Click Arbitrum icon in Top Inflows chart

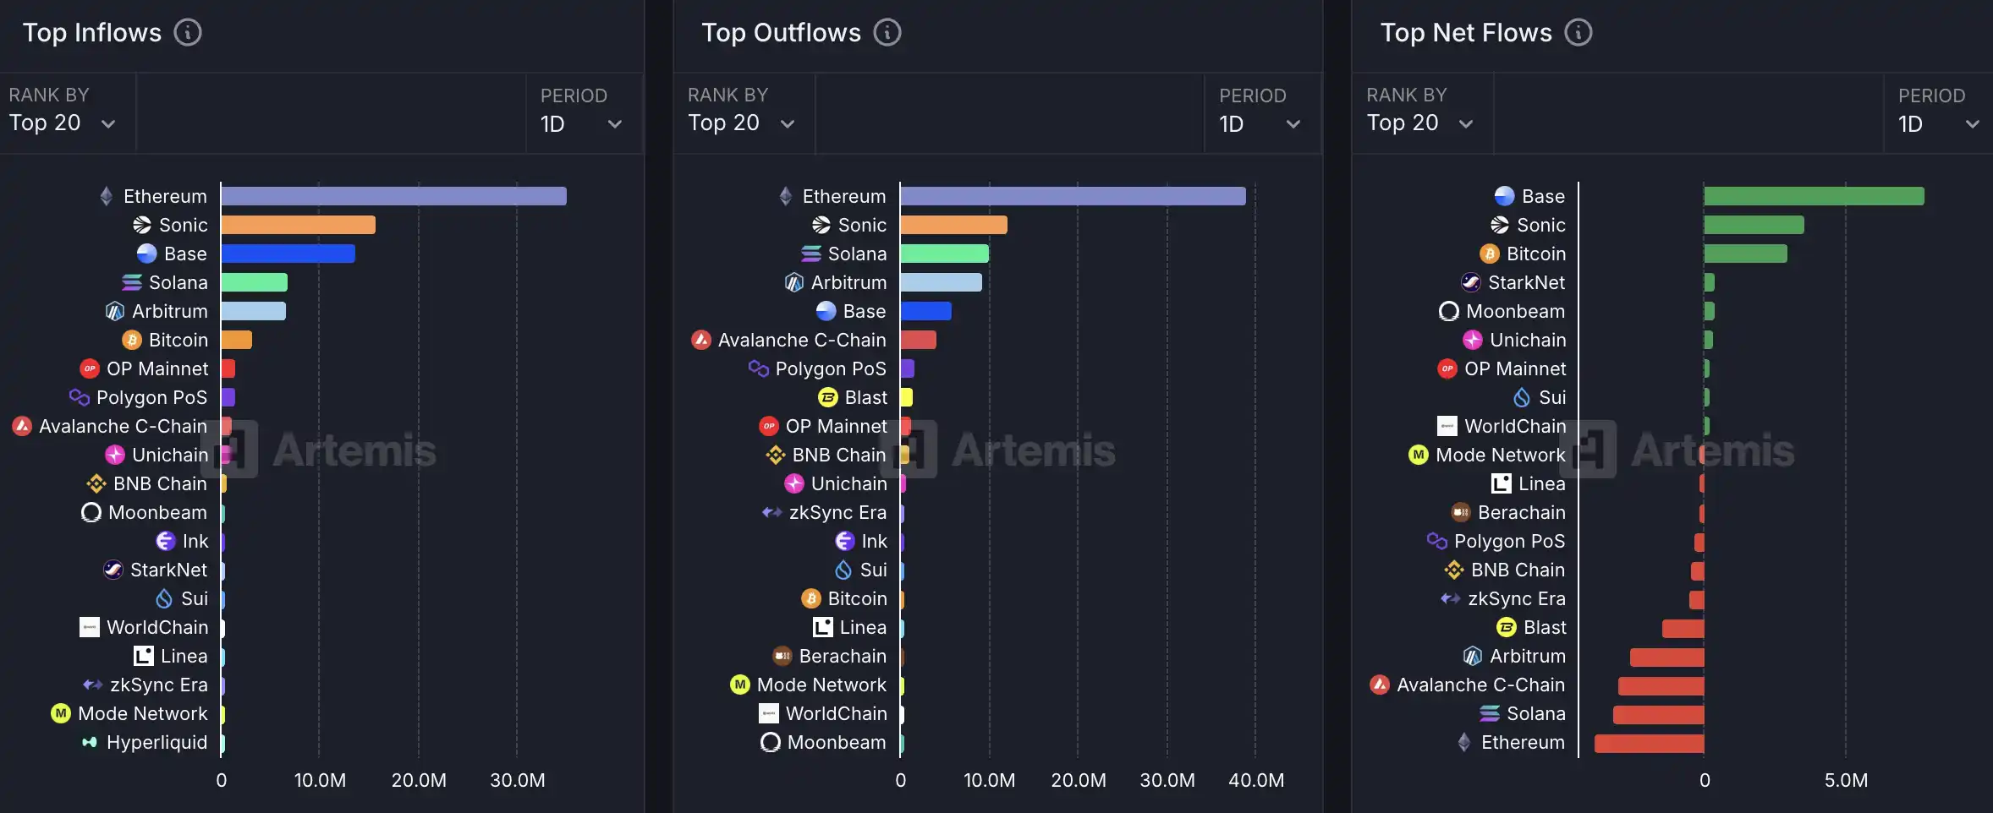(115, 311)
